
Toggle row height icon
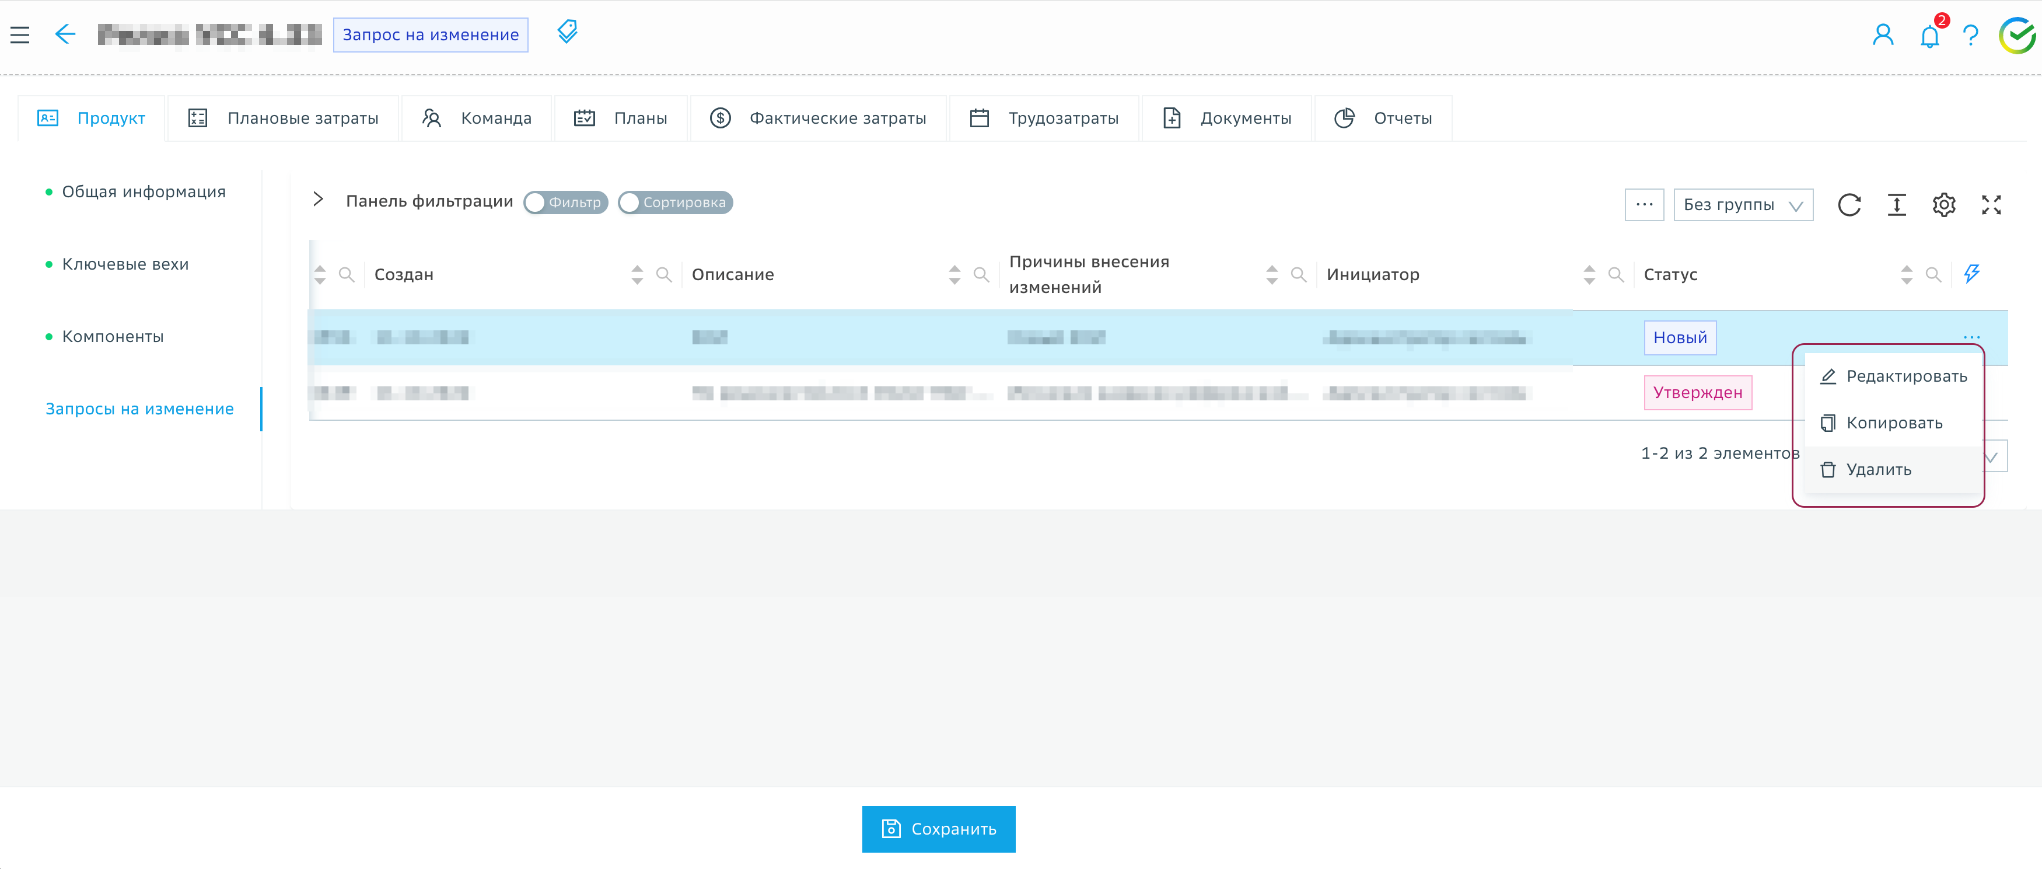1896,205
